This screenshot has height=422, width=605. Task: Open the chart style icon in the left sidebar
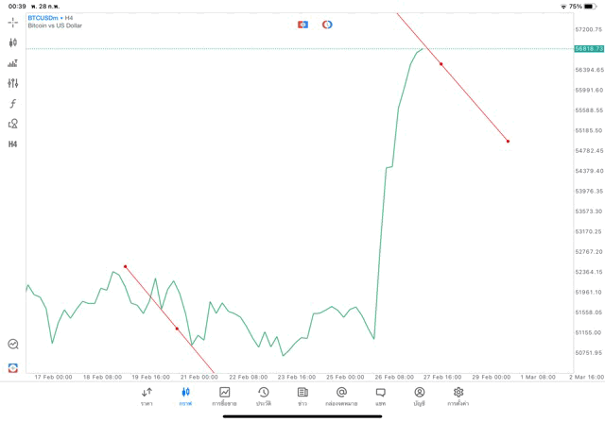pos(12,63)
